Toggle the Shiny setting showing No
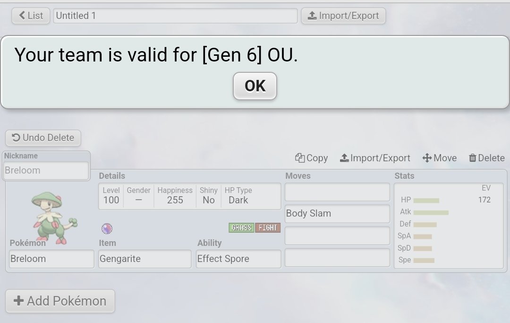 (x=208, y=200)
